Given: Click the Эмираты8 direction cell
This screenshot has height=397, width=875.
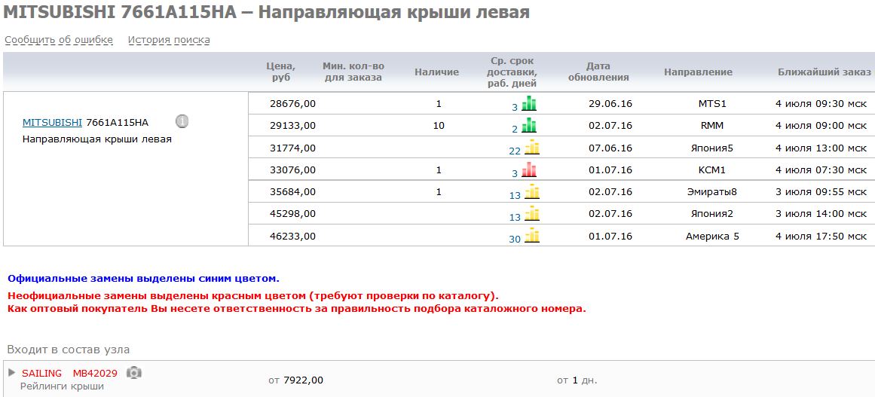Looking at the screenshot, I should pos(712,192).
